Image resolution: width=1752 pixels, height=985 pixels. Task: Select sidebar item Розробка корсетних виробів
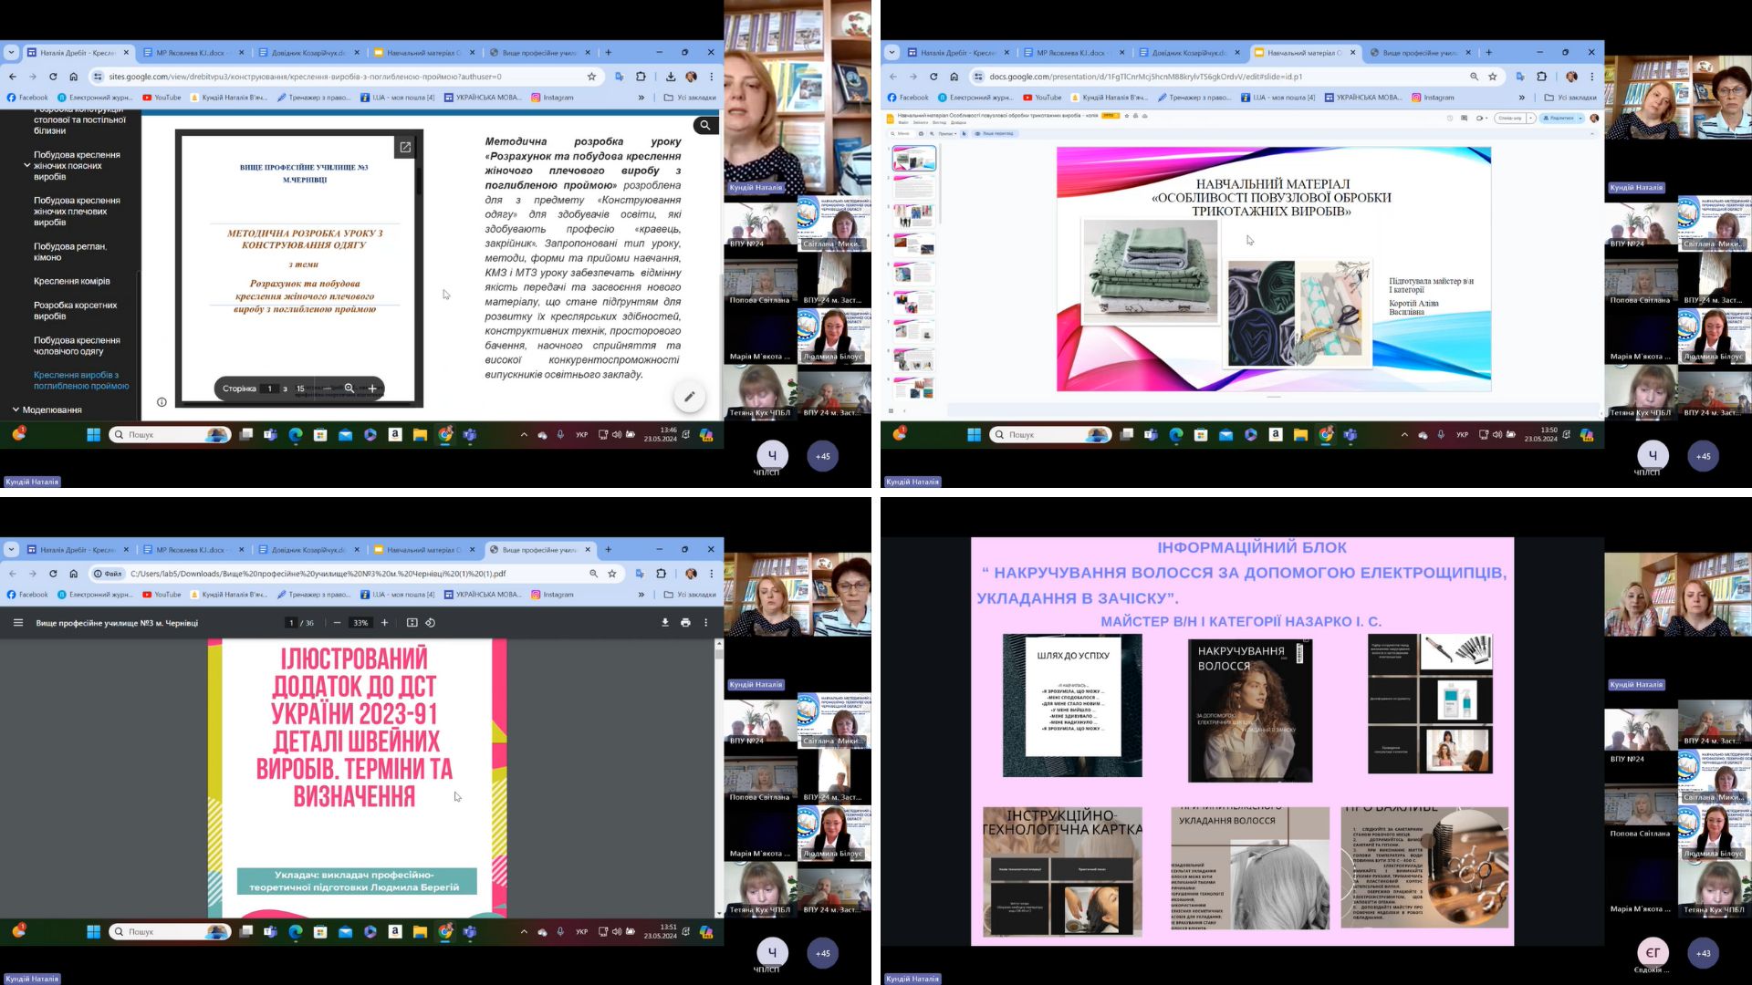tap(76, 311)
